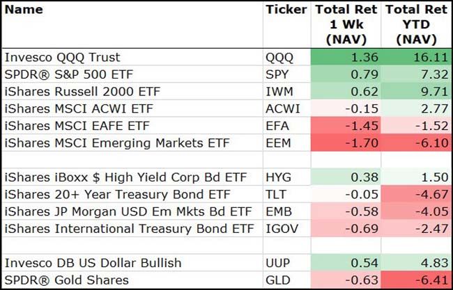Click the red -1.70 weekly return cell

click(x=346, y=143)
